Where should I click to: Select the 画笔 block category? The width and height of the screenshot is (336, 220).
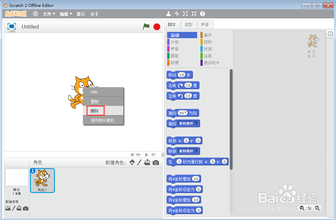[182, 56]
